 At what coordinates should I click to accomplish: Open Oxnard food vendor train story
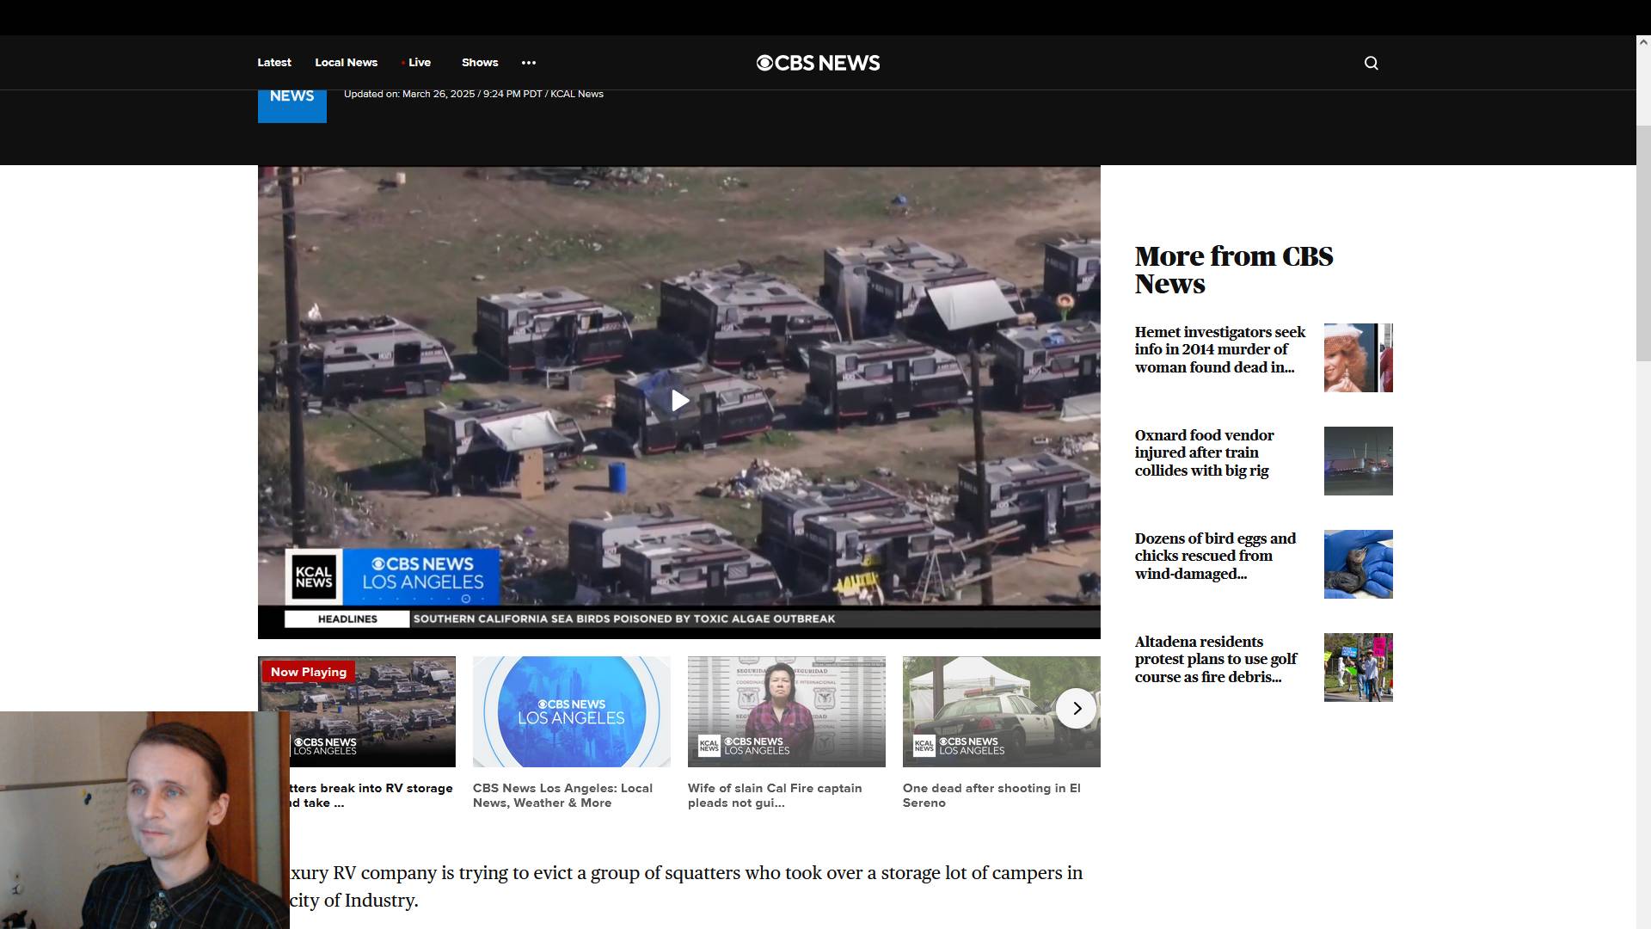coord(1204,453)
